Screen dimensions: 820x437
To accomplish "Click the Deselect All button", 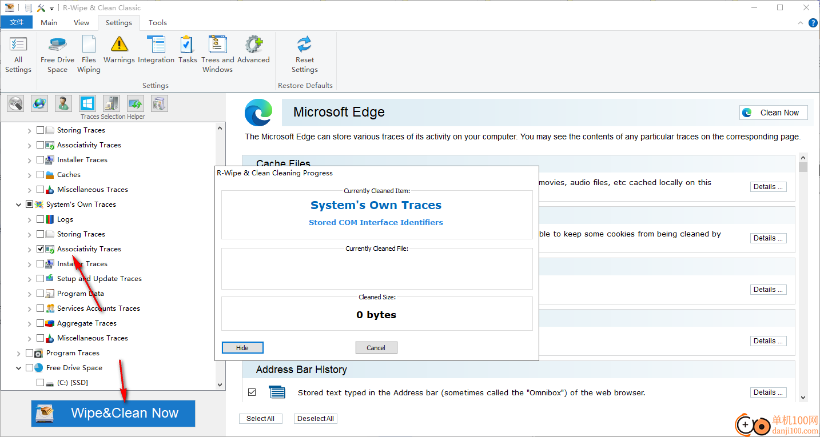I will (316, 419).
